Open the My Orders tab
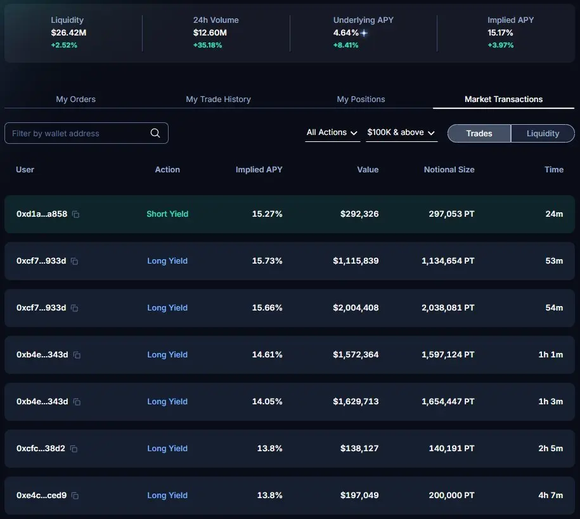Viewport: 580px width, 519px height. pyautogui.click(x=76, y=99)
